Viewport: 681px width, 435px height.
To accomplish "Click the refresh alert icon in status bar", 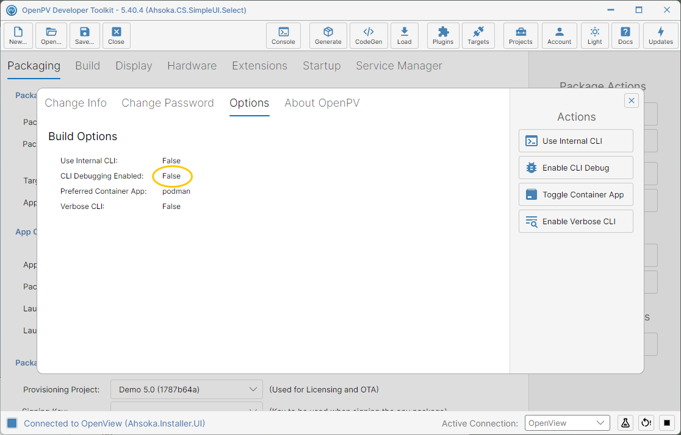I will (646, 423).
